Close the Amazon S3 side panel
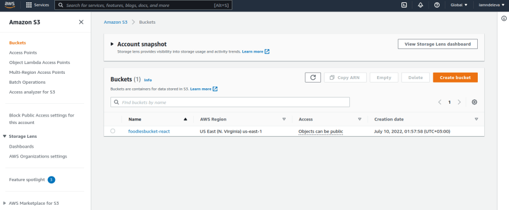Viewport: 509px width, 210px height. (81, 22)
